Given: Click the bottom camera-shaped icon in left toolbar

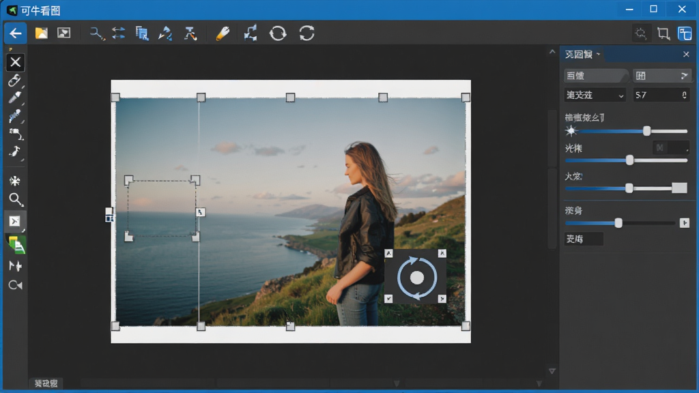Looking at the screenshot, I should [15, 285].
